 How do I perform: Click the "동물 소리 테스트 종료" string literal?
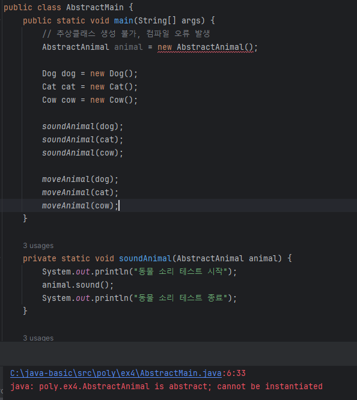pos(180,298)
